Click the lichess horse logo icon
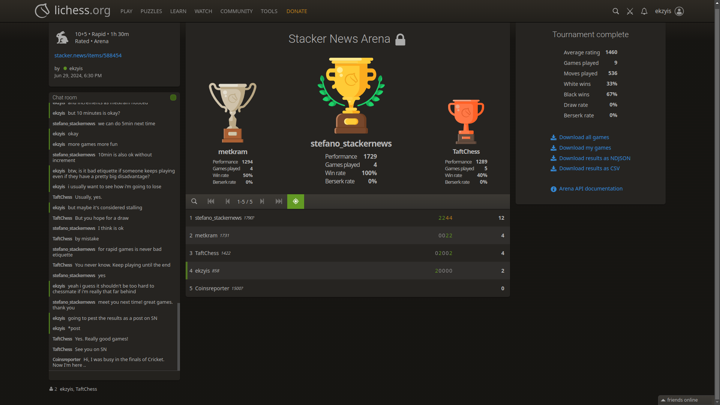The width and height of the screenshot is (720, 405). point(42,11)
